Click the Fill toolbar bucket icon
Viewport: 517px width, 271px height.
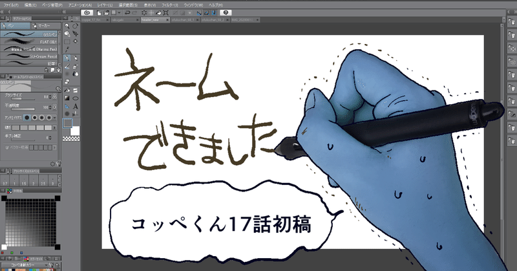[x=158, y=13]
